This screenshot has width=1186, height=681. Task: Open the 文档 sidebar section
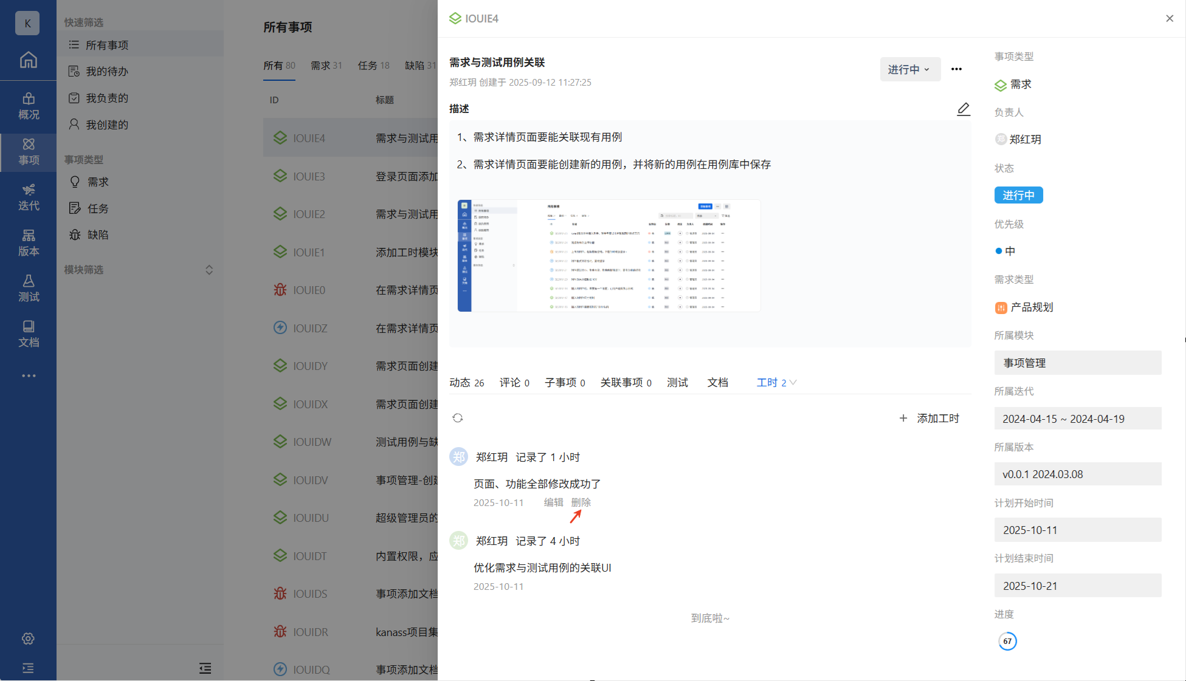(28, 334)
